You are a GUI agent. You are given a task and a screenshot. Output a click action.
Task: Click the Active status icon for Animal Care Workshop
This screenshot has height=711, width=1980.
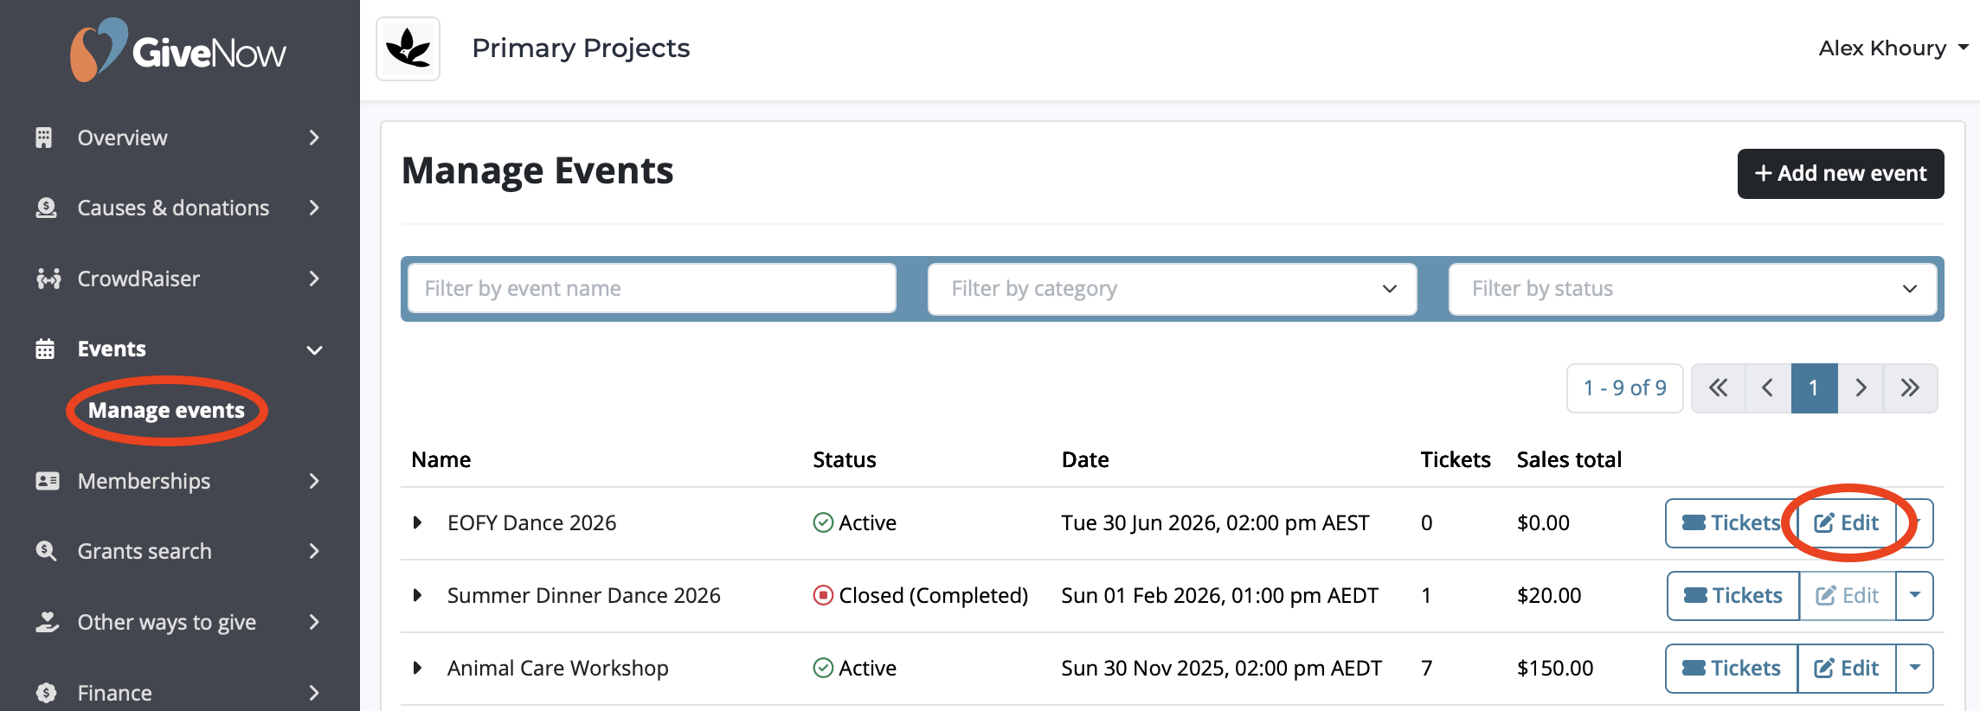823,668
